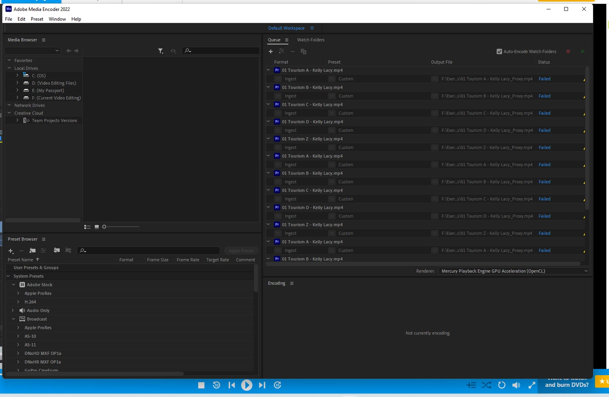Click the Apply Preset button
The width and height of the screenshot is (609, 397).
tap(241, 251)
